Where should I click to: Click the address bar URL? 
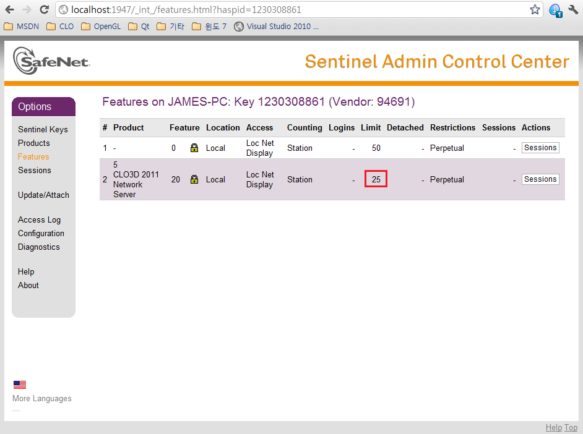(186, 10)
